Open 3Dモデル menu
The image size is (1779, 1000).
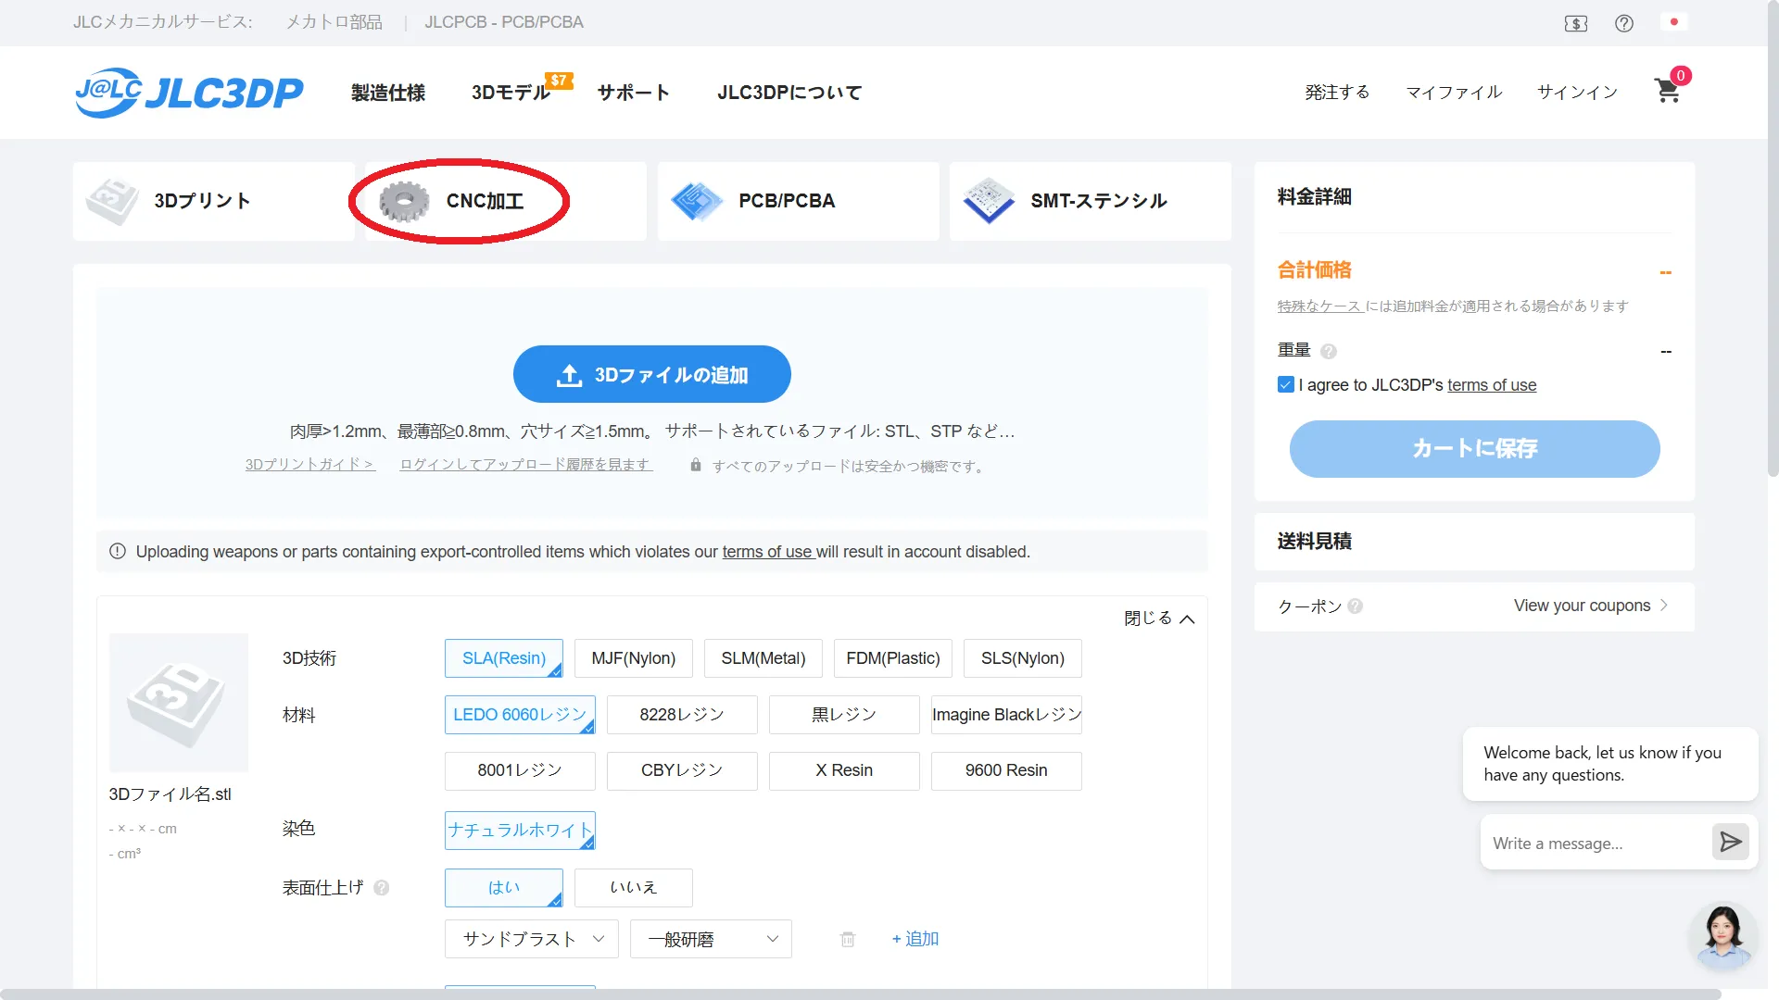click(511, 93)
